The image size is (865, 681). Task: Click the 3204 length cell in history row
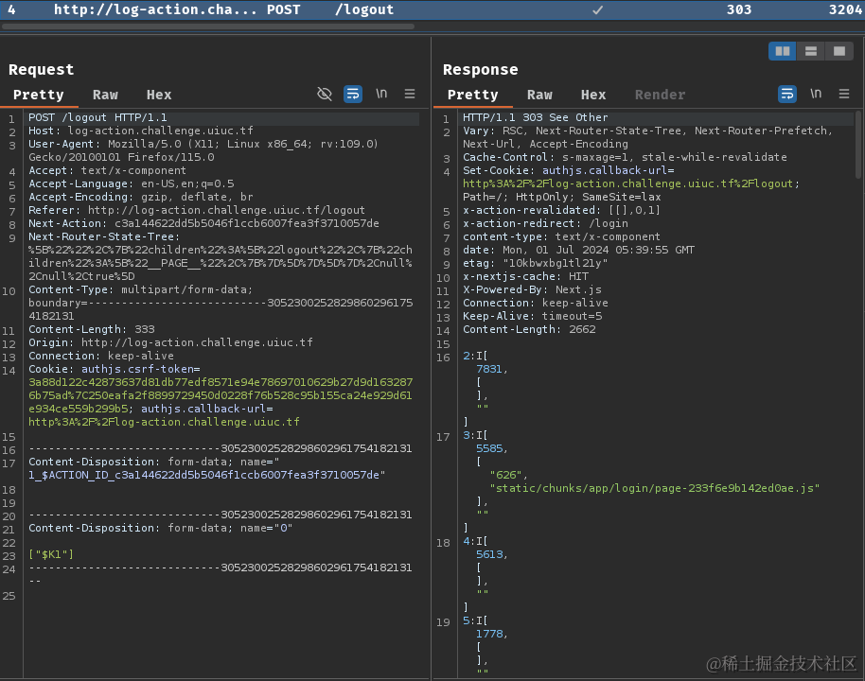[845, 9]
